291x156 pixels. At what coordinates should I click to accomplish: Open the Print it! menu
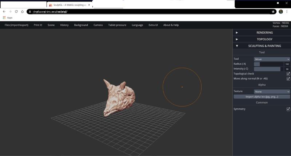[38, 25]
